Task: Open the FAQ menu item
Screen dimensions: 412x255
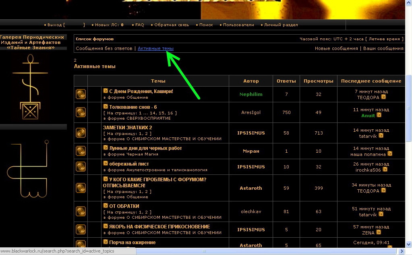Action: coord(139,25)
